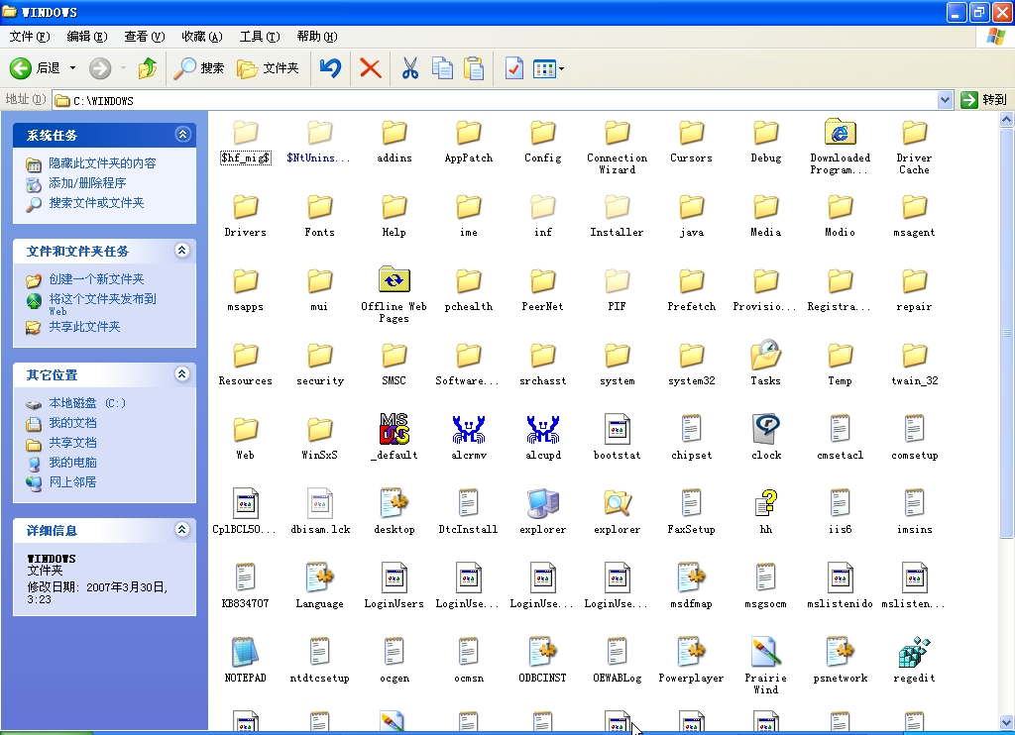Select the Offline Web Pages folder
1015x735 pixels.
[x=394, y=281]
